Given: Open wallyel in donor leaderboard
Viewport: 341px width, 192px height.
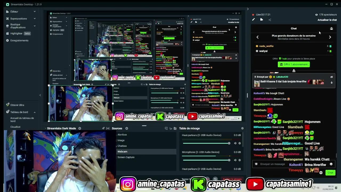Looking at the screenshot, I should pos(263,51).
